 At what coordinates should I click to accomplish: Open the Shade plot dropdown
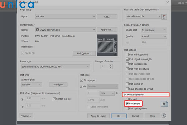coord(153,30)
